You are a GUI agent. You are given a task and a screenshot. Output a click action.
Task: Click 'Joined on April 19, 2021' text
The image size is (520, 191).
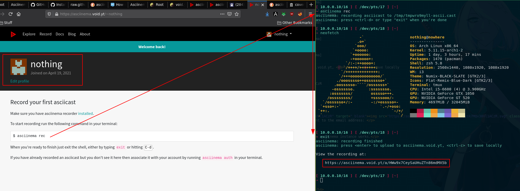[x=51, y=73]
